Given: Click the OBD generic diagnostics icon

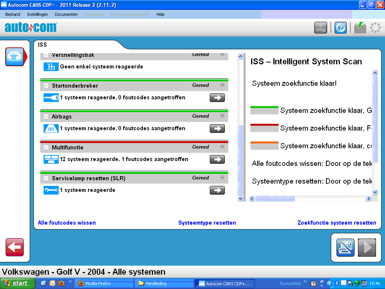Looking at the screenshot, I should click(320, 28).
